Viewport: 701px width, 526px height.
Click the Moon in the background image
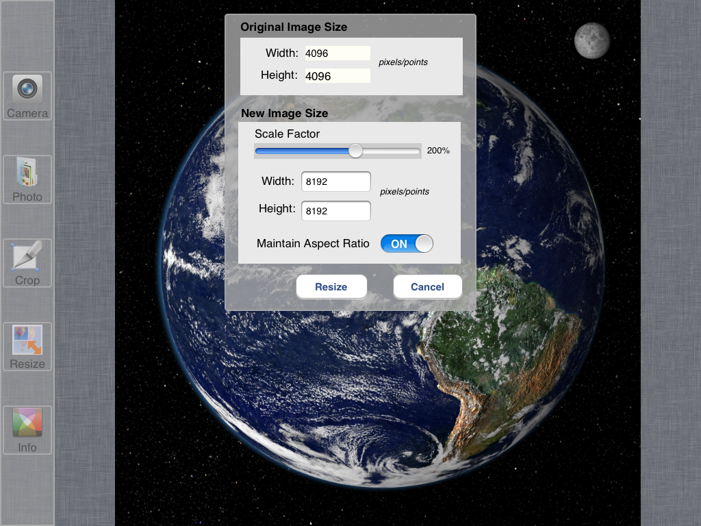(x=592, y=40)
